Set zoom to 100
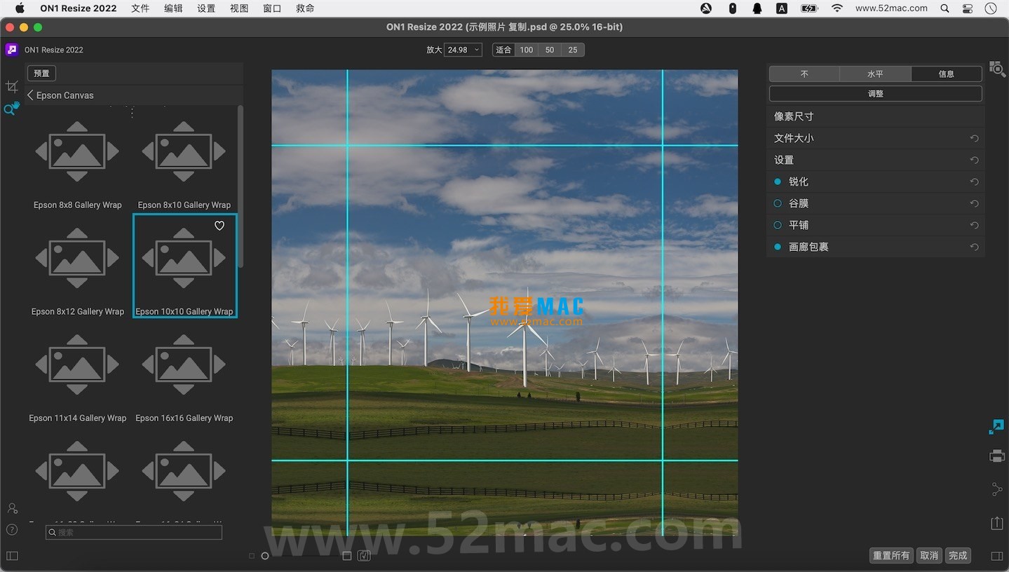The image size is (1009, 572). coord(527,50)
